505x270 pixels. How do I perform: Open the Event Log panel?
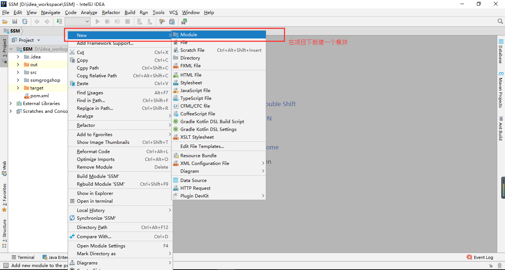pos(480,257)
